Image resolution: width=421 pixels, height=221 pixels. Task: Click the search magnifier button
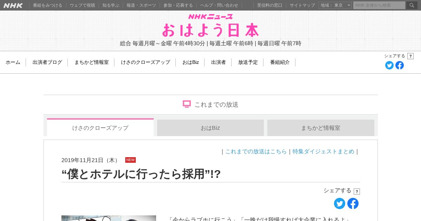(x=412, y=5)
